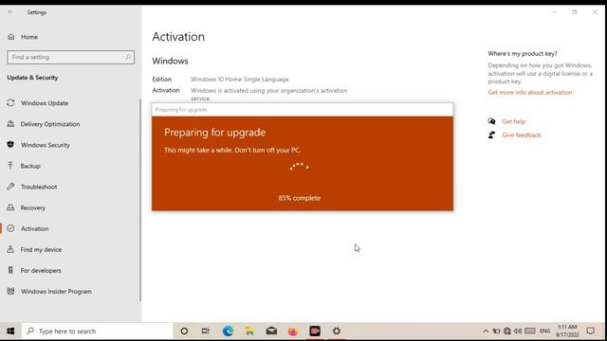
Task: Click the Windows Update sync icon
Action: [10, 103]
